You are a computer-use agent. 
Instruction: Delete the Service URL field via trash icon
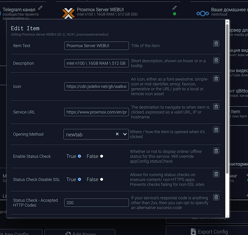click(216, 107)
